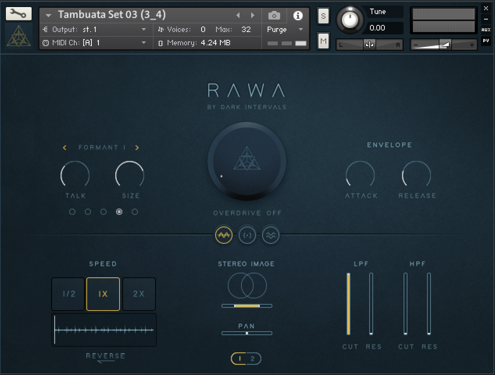This screenshot has height=375, width=495.
Task: Open the instrument name dropdown arrow
Action: [48, 15]
